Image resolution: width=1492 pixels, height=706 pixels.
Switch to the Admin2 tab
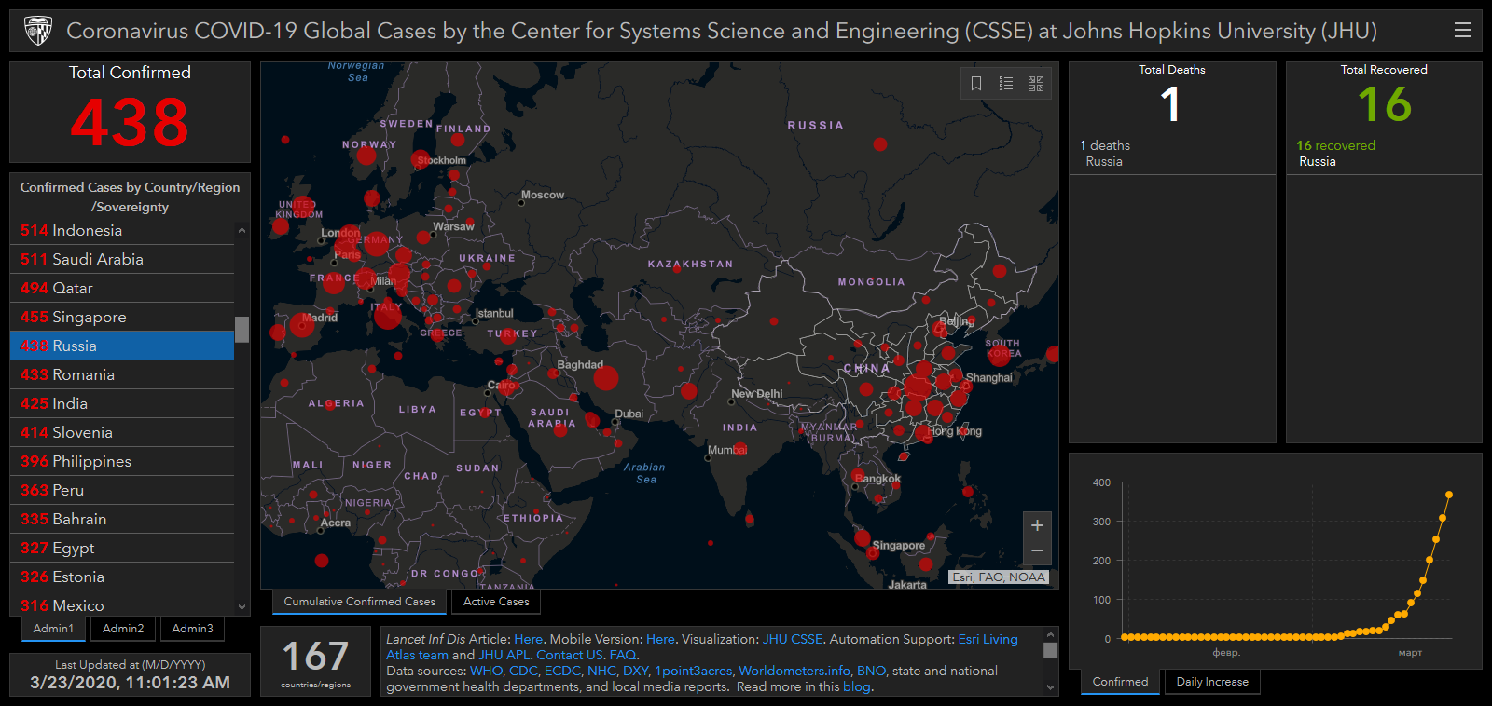(x=123, y=629)
